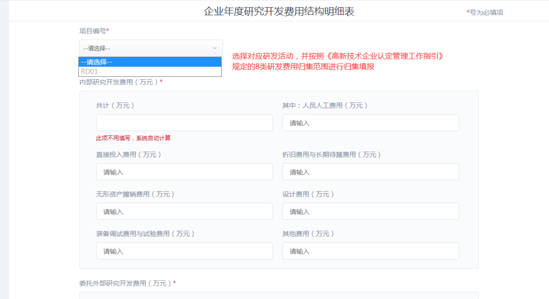This screenshot has height=299, width=549.
Task: Click the red hint line 选择对应研发活动
Action: pyautogui.click(x=338, y=56)
